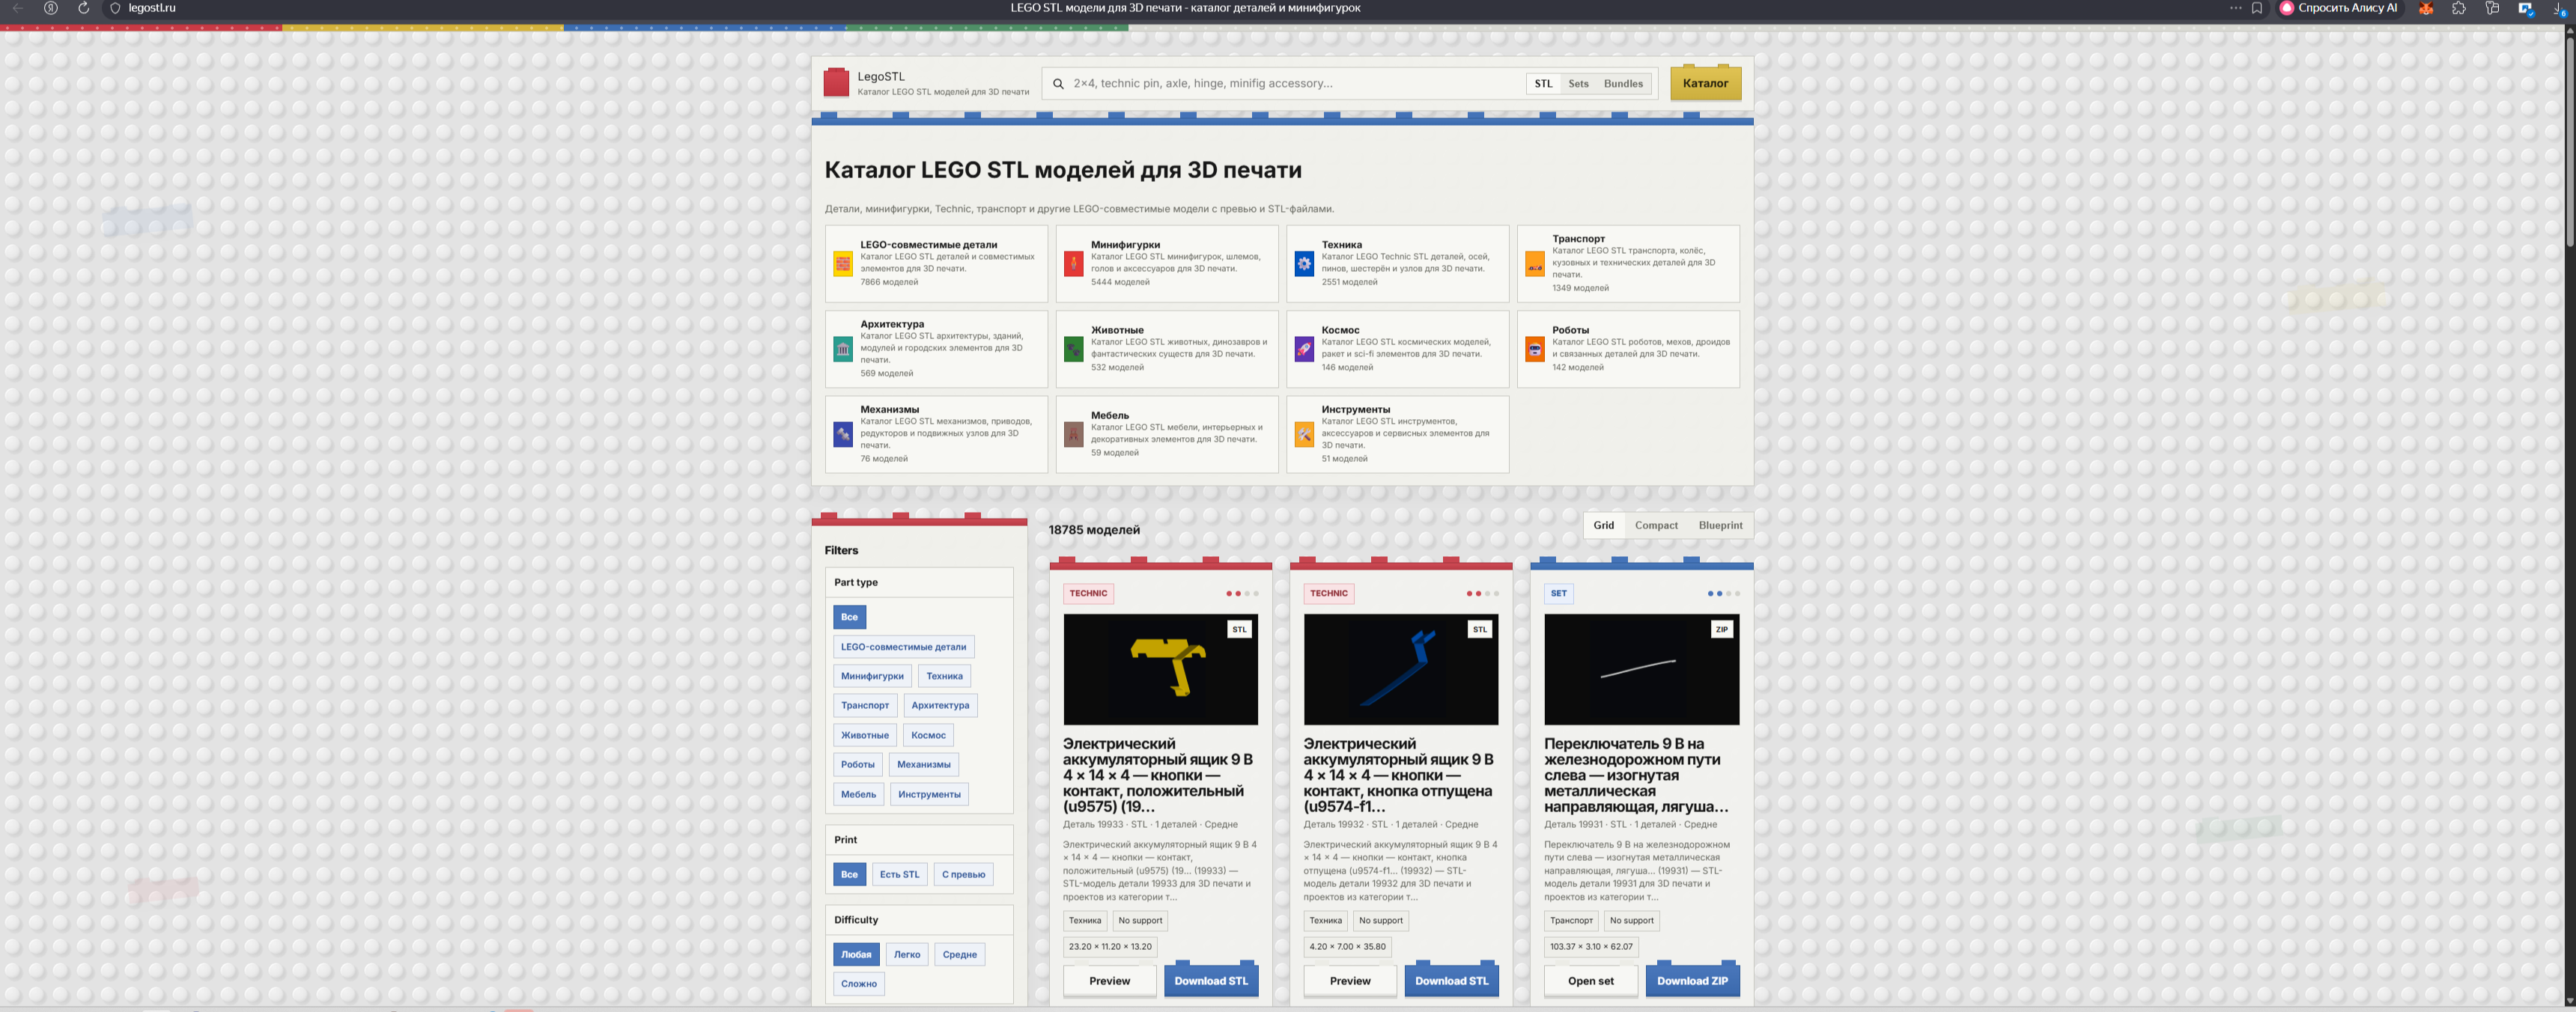Image resolution: width=2576 pixels, height=1012 pixels.
Task: Download STL for the u9575 positive contact part
Action: pos(1211,981)
